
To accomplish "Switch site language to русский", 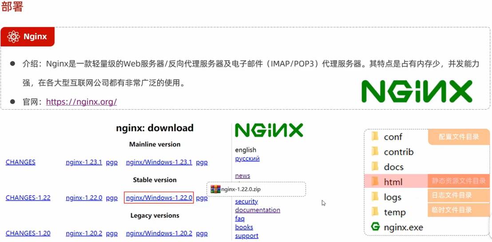I will [x=247, y=159].
